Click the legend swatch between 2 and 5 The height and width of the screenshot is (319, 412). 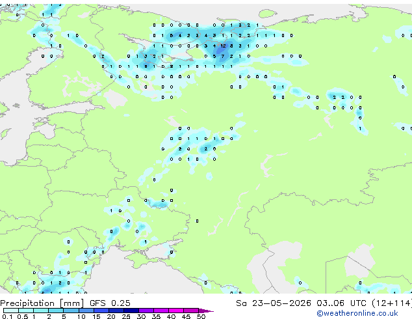(x=56, y=311)
